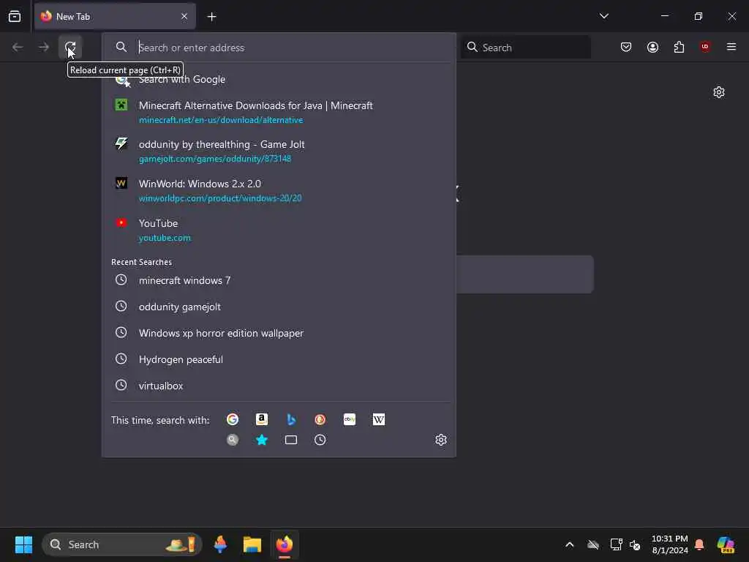The width and height of the screenshot is (749, 562).
Task: Open the clock showing 10:31 PM
Action: [670, 544]
